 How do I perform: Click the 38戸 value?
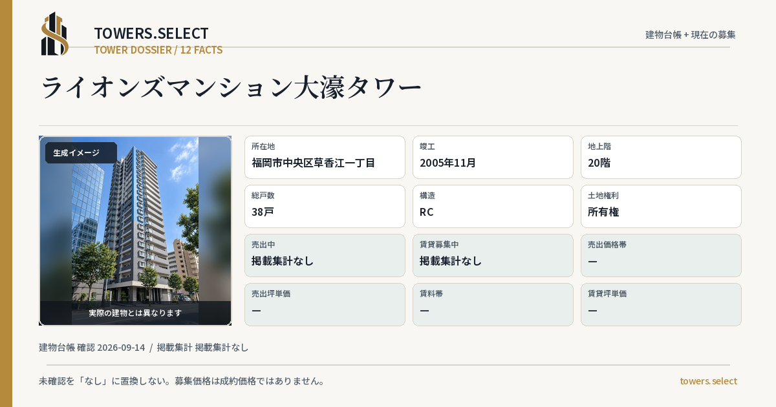point(263,212)
